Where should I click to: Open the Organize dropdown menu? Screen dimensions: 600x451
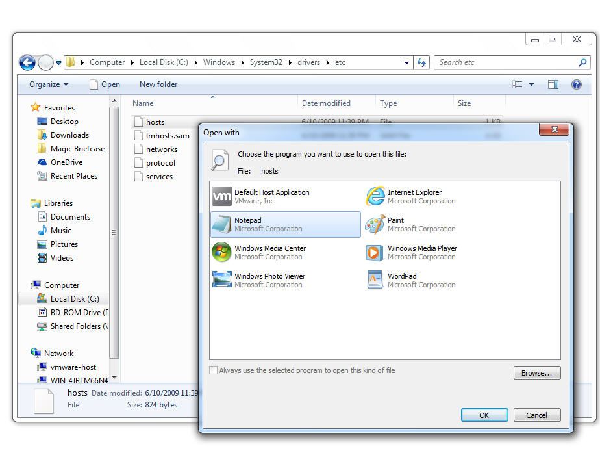pyautogui.click(x=49, y=84)
